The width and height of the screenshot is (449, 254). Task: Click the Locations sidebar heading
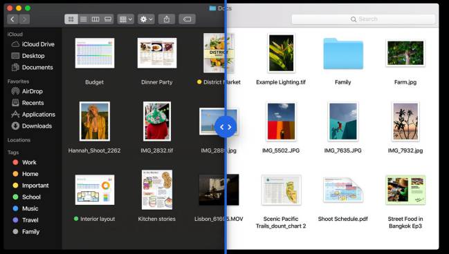point(19,140)
